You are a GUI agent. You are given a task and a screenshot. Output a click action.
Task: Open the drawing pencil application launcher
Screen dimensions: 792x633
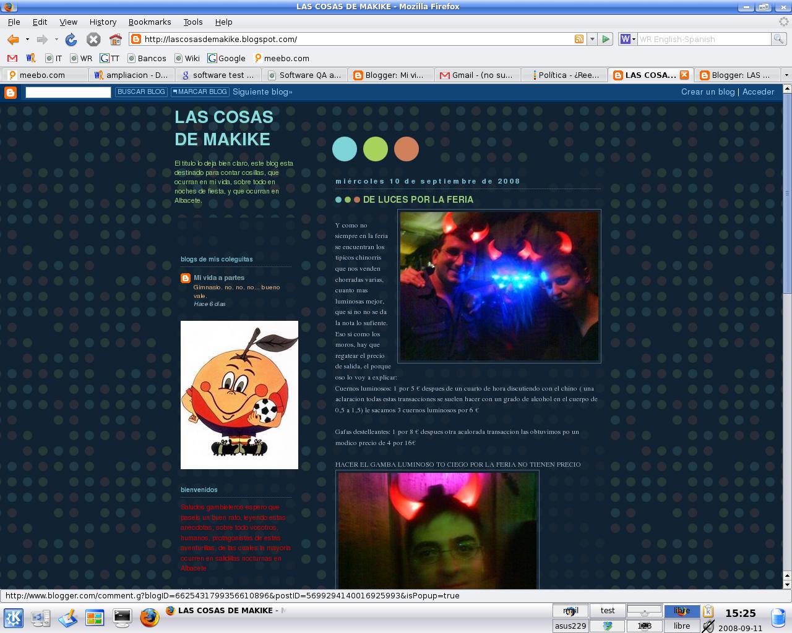[x=67, y=618]
